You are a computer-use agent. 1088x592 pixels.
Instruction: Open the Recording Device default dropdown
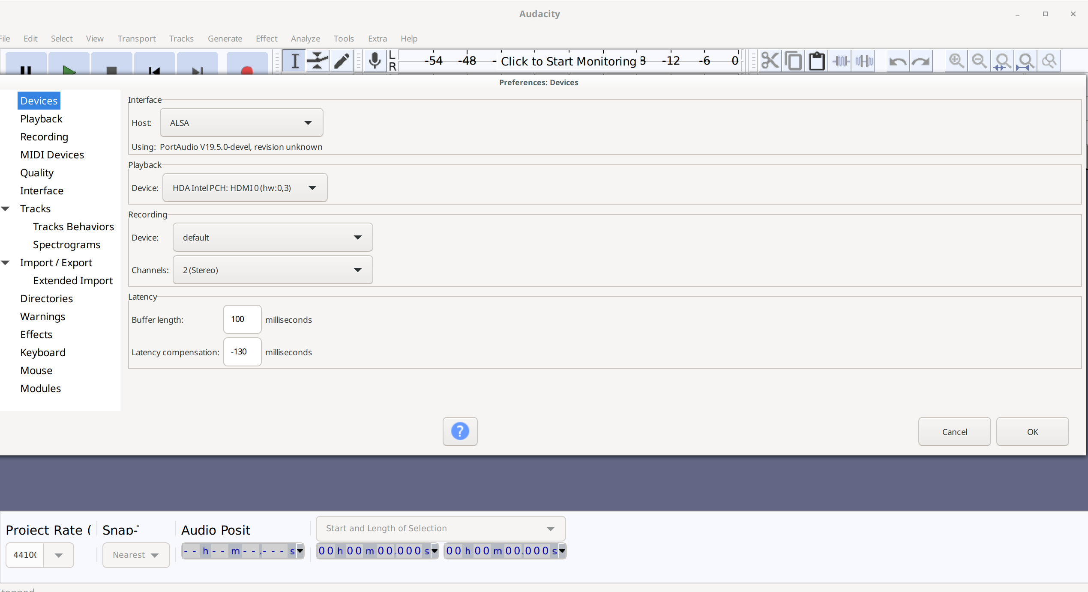[x=273, y=238]
